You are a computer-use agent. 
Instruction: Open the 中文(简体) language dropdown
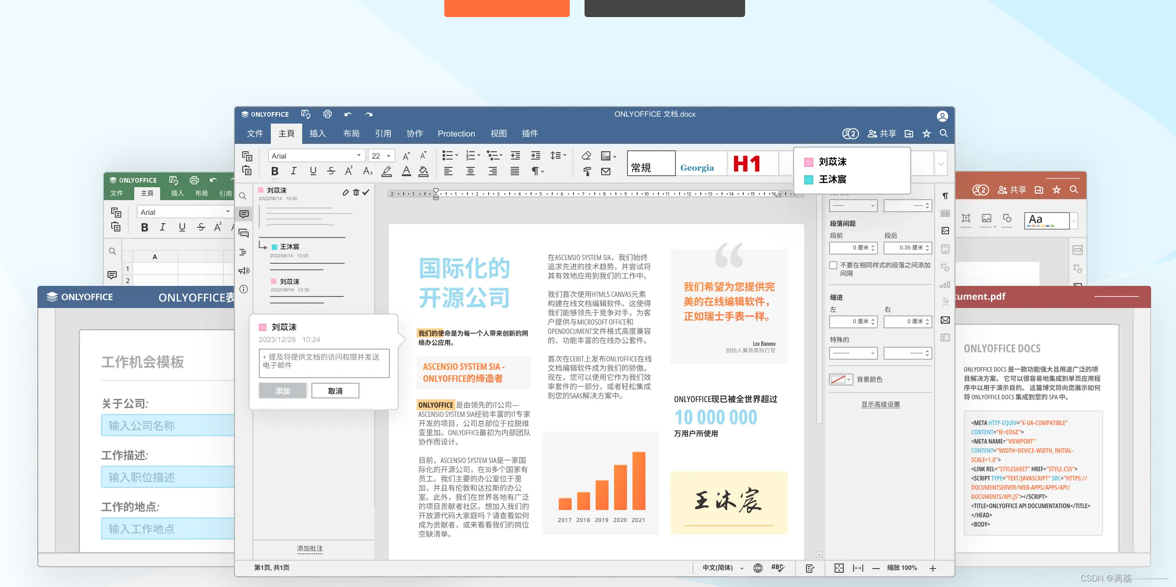point(722,568)
